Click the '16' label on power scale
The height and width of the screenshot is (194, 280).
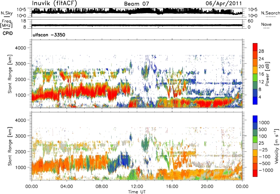[x=261, y=74]
